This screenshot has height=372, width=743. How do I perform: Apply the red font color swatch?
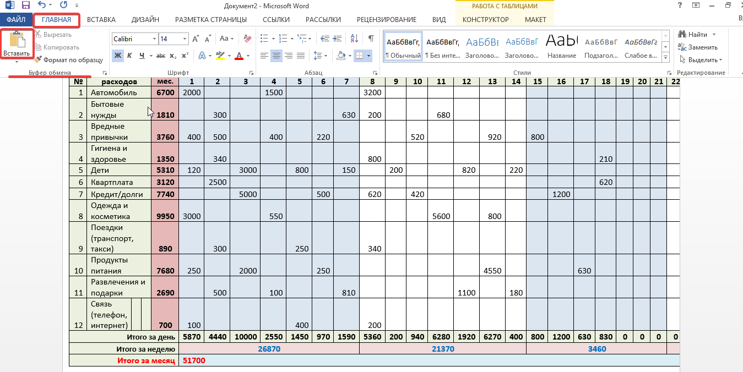tap(239, 56)
